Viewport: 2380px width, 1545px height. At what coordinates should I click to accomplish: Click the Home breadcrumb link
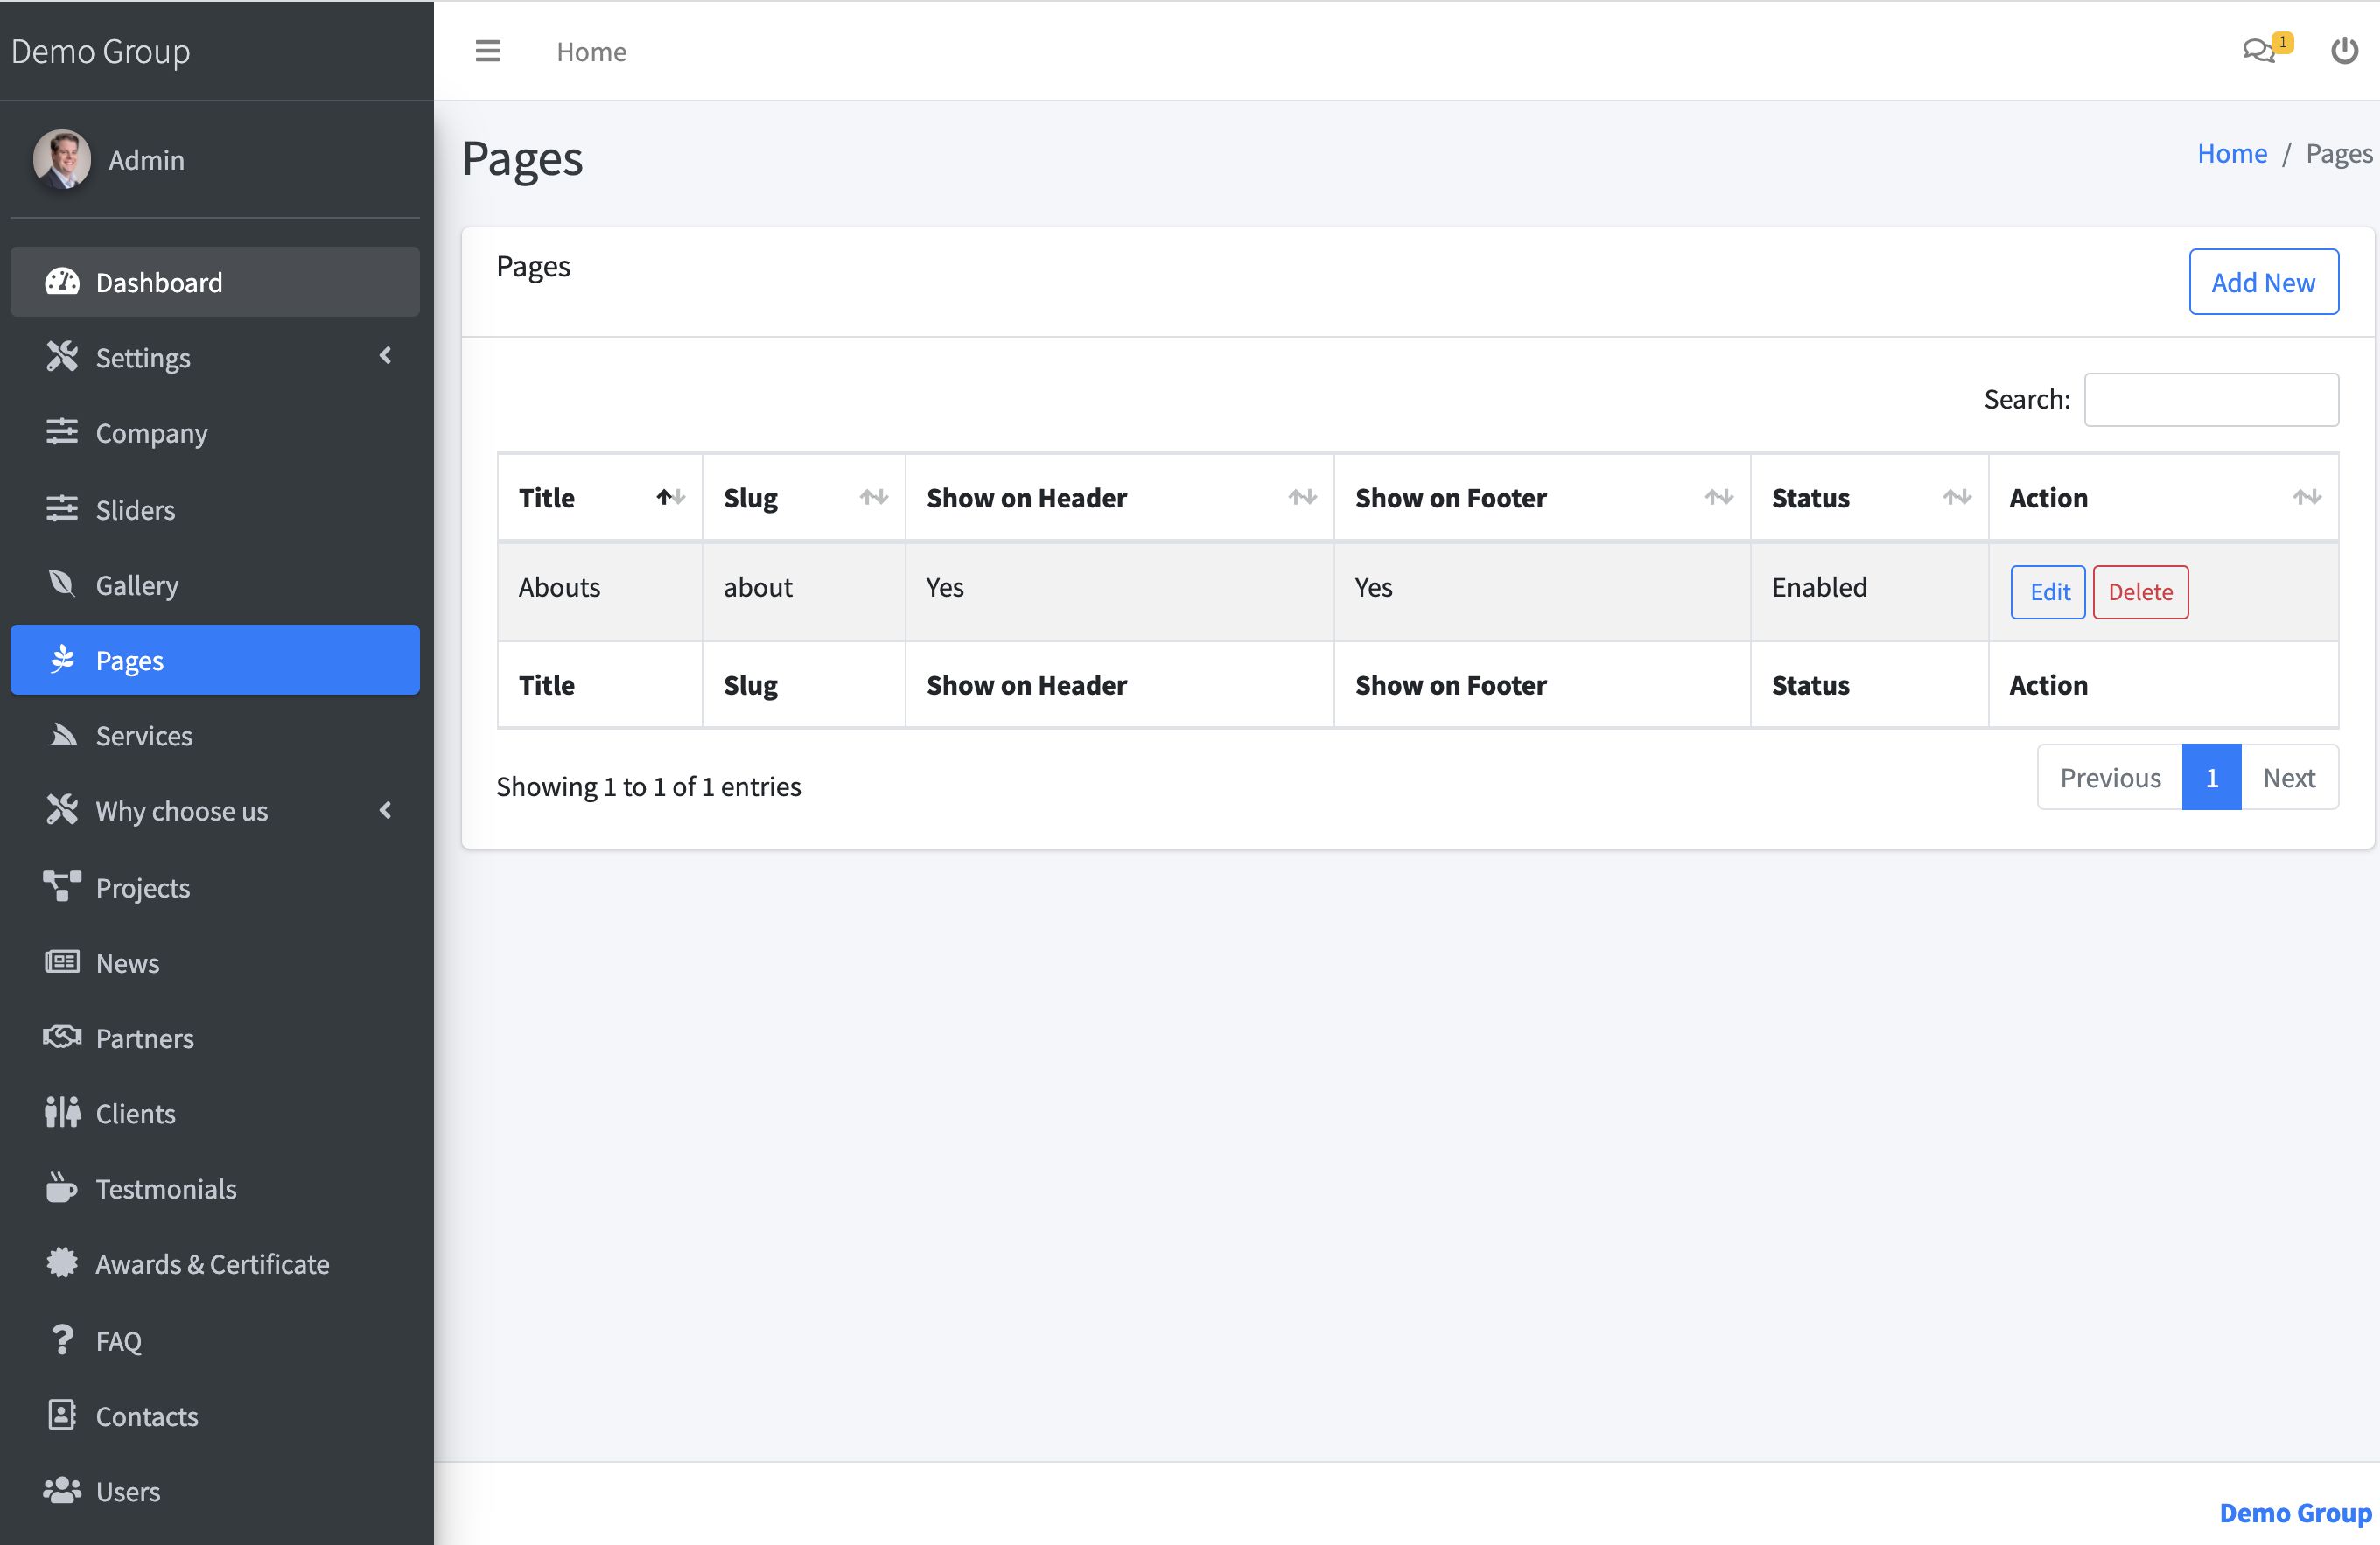pos(2232,154)
